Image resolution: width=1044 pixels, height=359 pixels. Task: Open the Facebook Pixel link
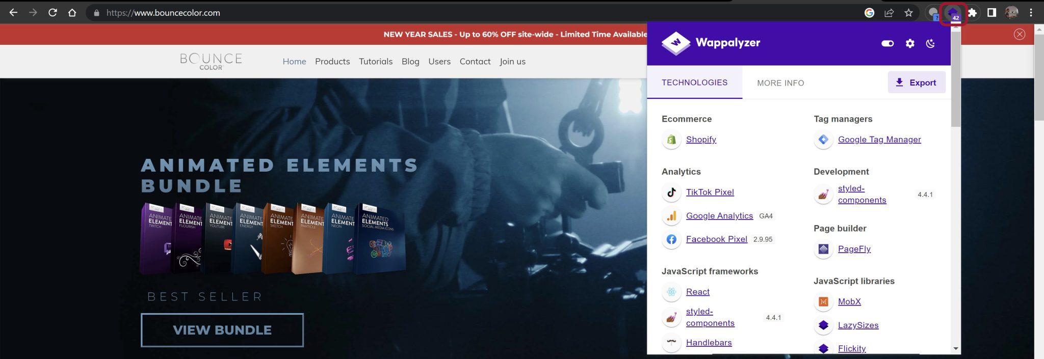coord(716,239)
